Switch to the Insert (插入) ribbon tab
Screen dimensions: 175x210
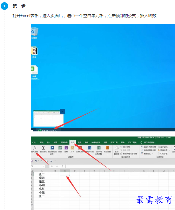[x=48, y=142]
